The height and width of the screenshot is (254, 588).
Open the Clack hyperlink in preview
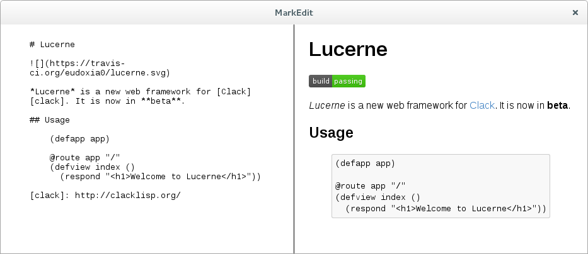(x=482, y=106)
